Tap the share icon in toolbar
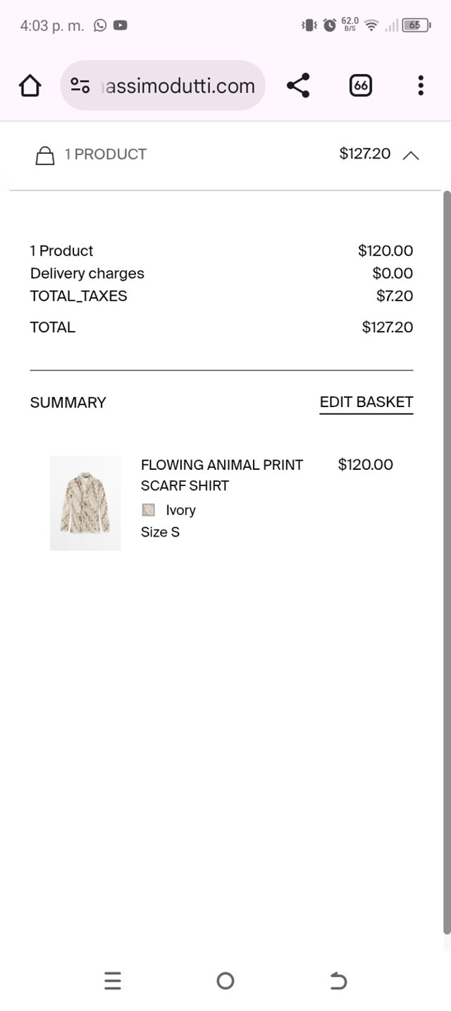Image resolution: width=451 pixels, height=1011 pixels. (x=298, y=86)
